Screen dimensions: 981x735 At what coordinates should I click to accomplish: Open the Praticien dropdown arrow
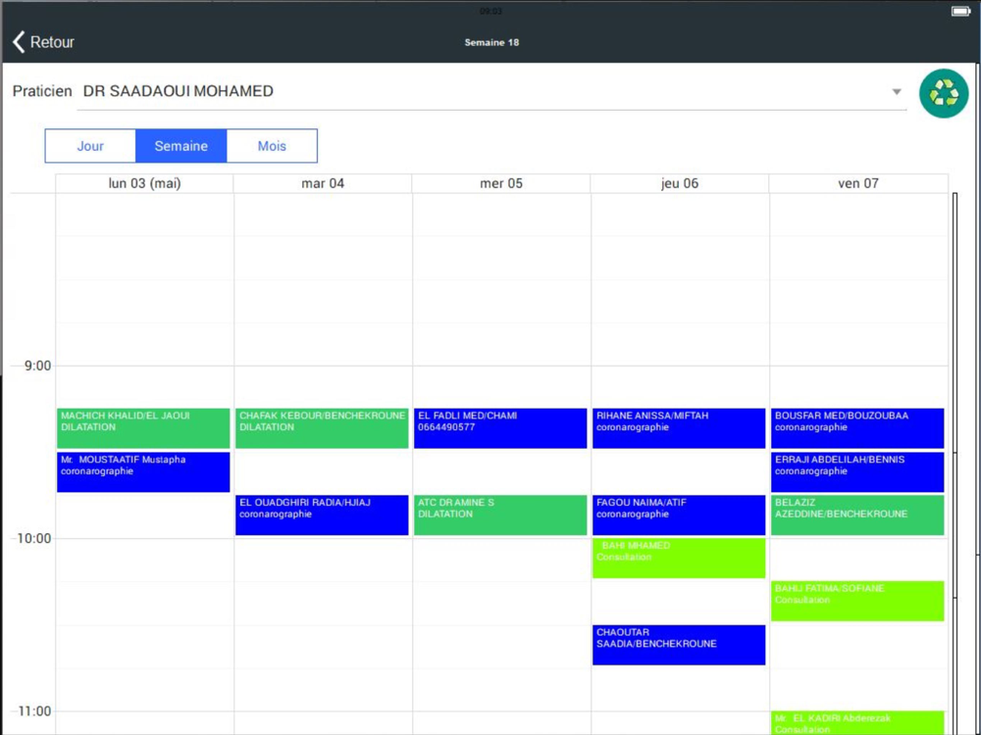897,92
